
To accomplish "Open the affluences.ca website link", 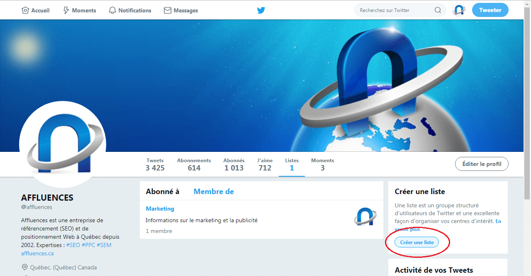I will (x=37, y=253).
